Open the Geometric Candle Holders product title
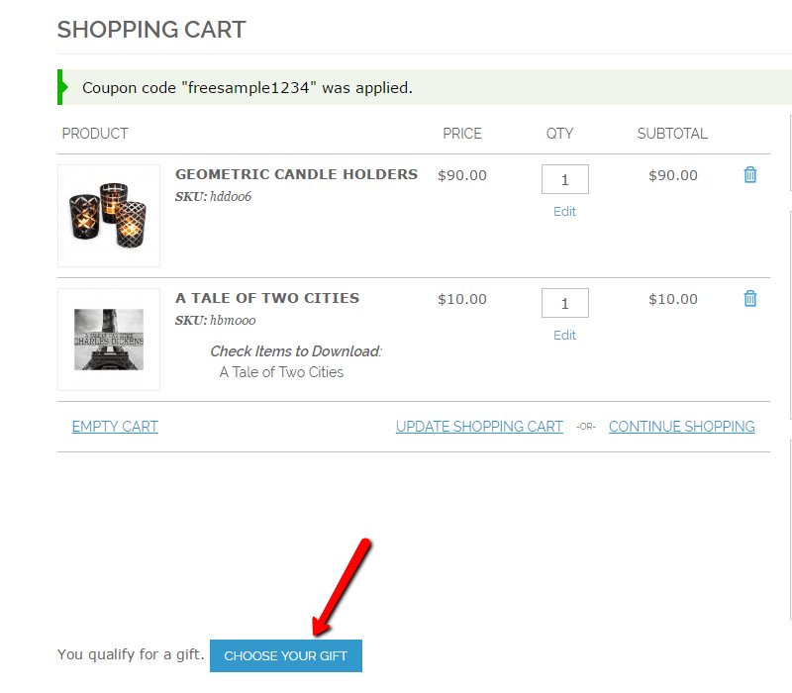The width and height of the screenshot is (792, 693). (x=296, y=174)
